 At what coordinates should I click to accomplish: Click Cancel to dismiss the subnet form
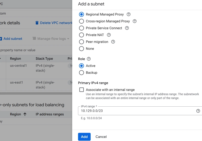[101, 137]
